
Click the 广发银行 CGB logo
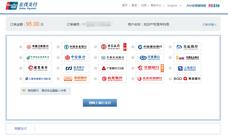coord(113,68)
